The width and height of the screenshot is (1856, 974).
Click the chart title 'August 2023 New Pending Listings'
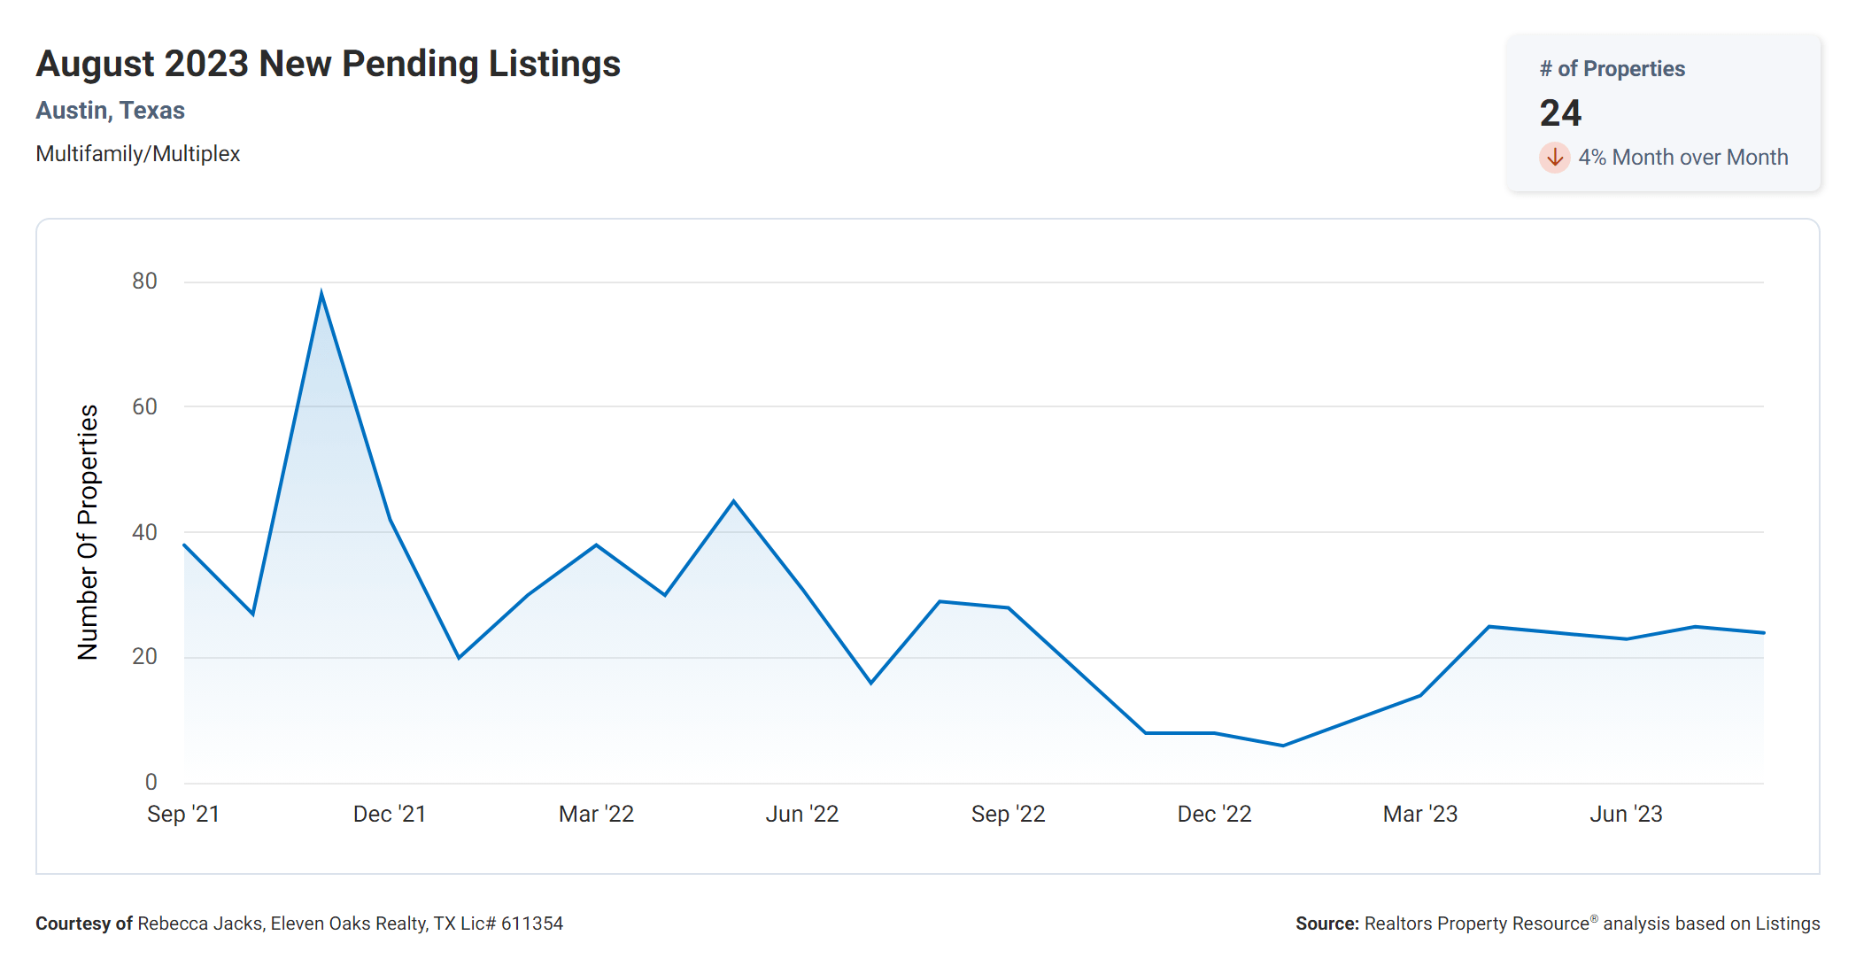[x=328, y=64]
